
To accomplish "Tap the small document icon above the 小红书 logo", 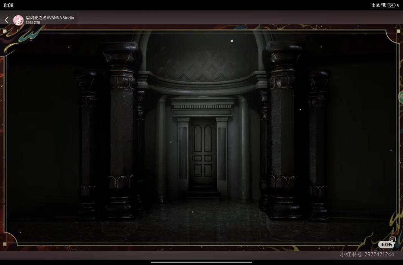I will 393,240.
